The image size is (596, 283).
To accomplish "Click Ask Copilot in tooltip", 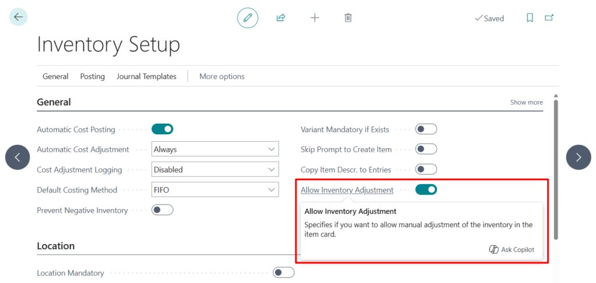I will [512, 250].
